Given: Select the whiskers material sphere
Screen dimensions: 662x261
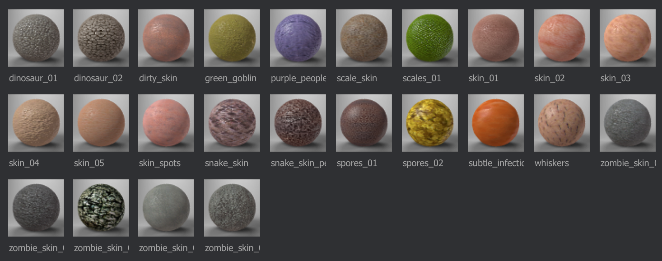Looking at the screenshot, I should 562,123.
